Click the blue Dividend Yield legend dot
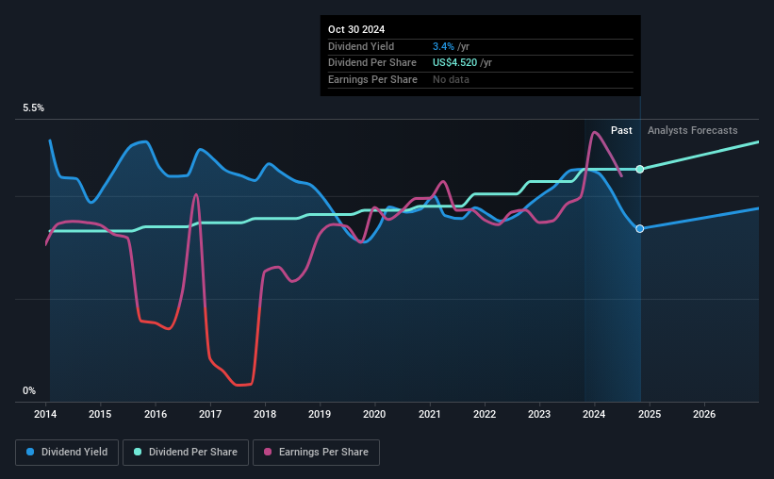The width and height of the screenshot is (774, 479). 30,452
